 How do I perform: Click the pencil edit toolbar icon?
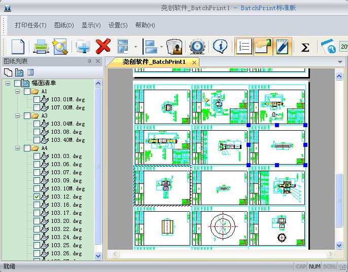[x=282, y=47]
